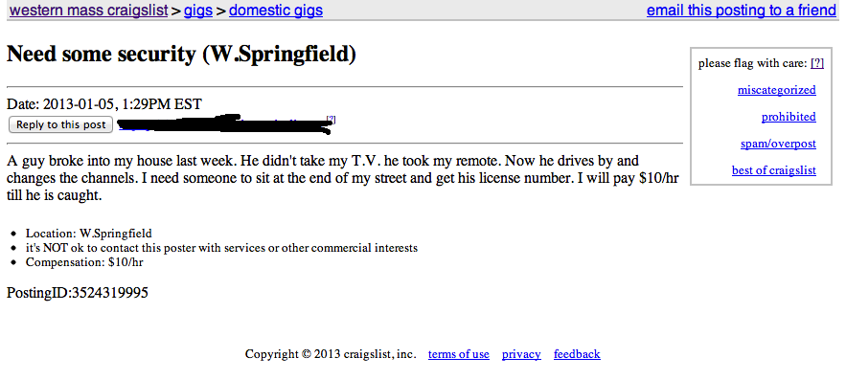Click the Reply to this post button
The image size is (846, 380).
[x=61, y=124]
